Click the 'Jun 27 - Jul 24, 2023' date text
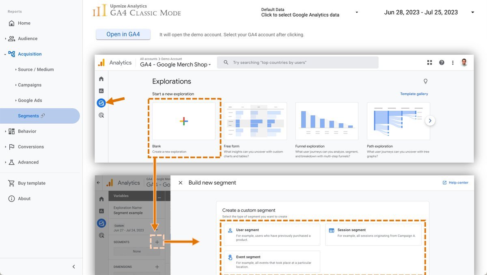This screenshot has width=487, height=275. (129, 230)
